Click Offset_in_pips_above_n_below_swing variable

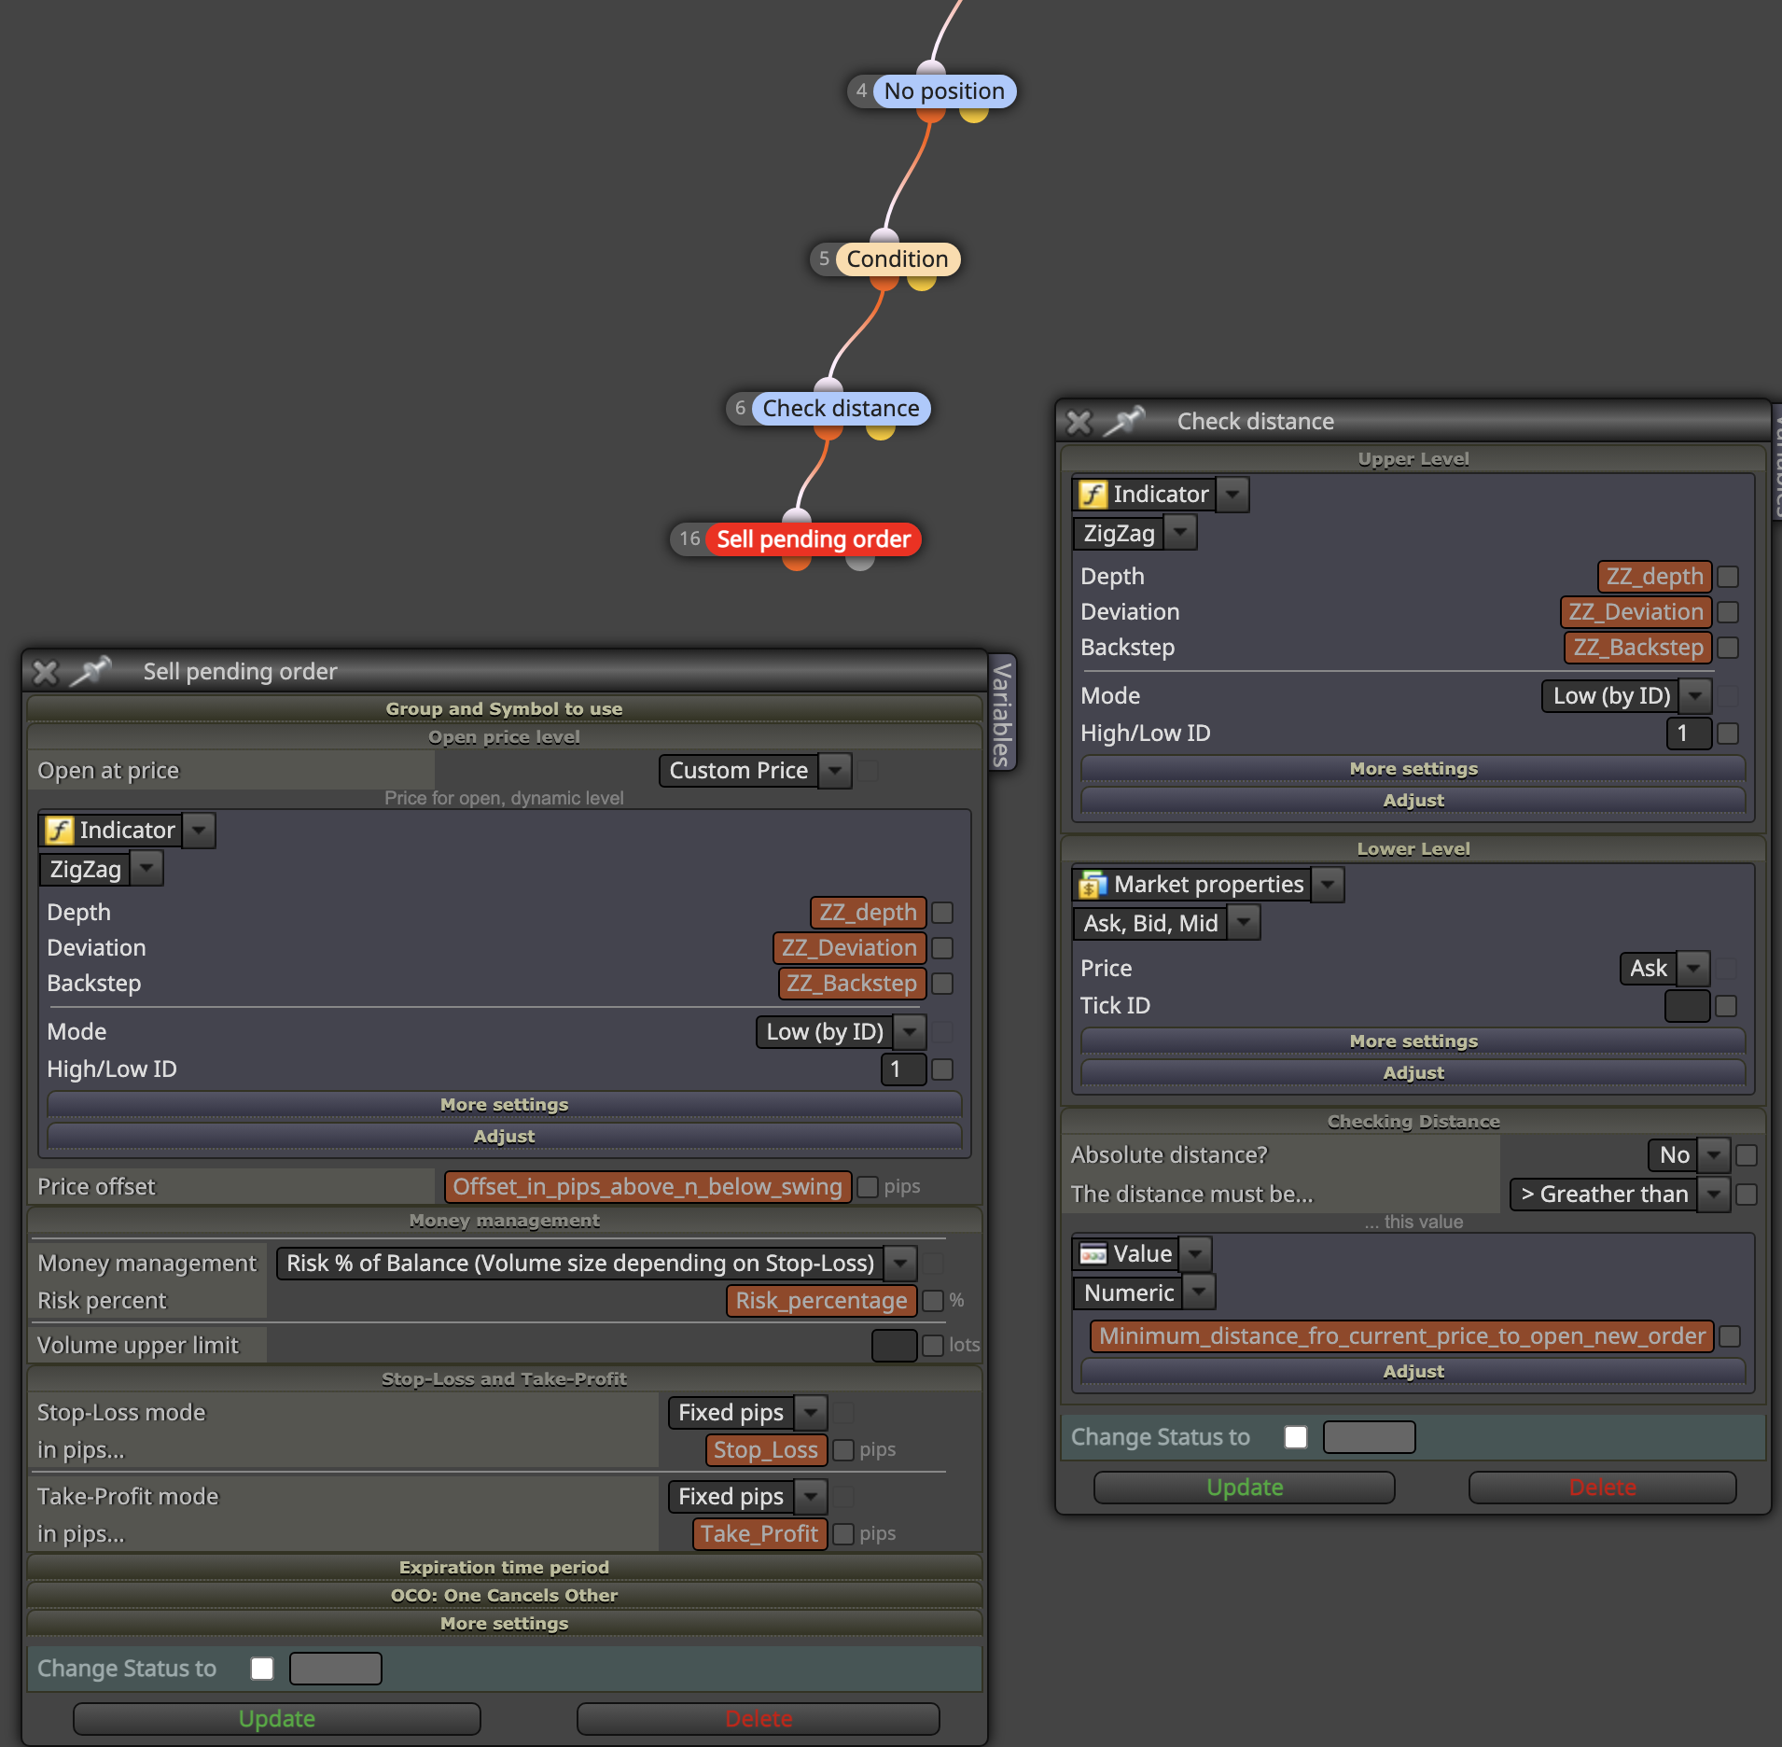647,1186
